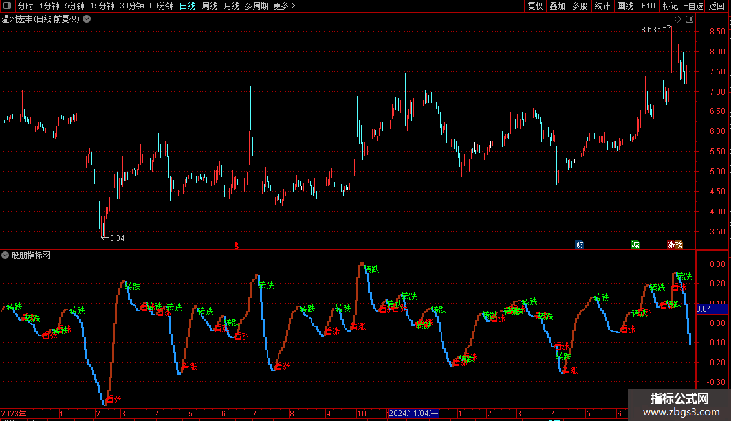Select the 30分钟 period
Screen dimensions: 731x421
click(x=132, y=6)
